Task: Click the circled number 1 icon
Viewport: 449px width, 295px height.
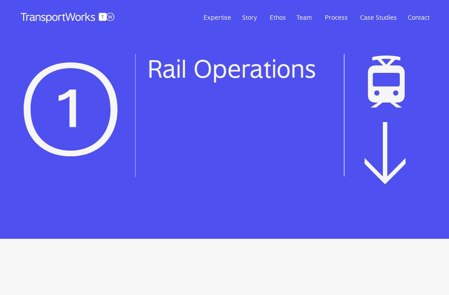Action: point(70,109)
